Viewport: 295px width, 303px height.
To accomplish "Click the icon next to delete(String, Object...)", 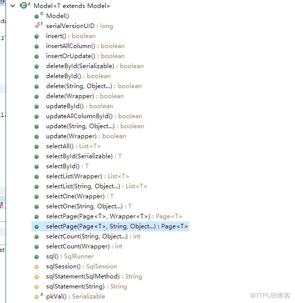I will pos(37,87).
